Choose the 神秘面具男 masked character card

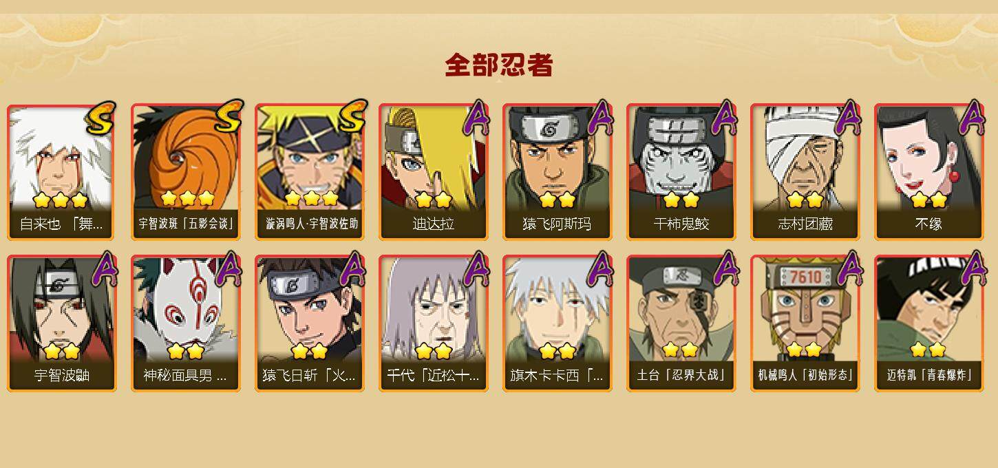[186, 323]
